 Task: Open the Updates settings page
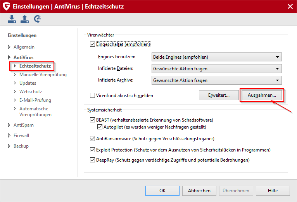28,83
